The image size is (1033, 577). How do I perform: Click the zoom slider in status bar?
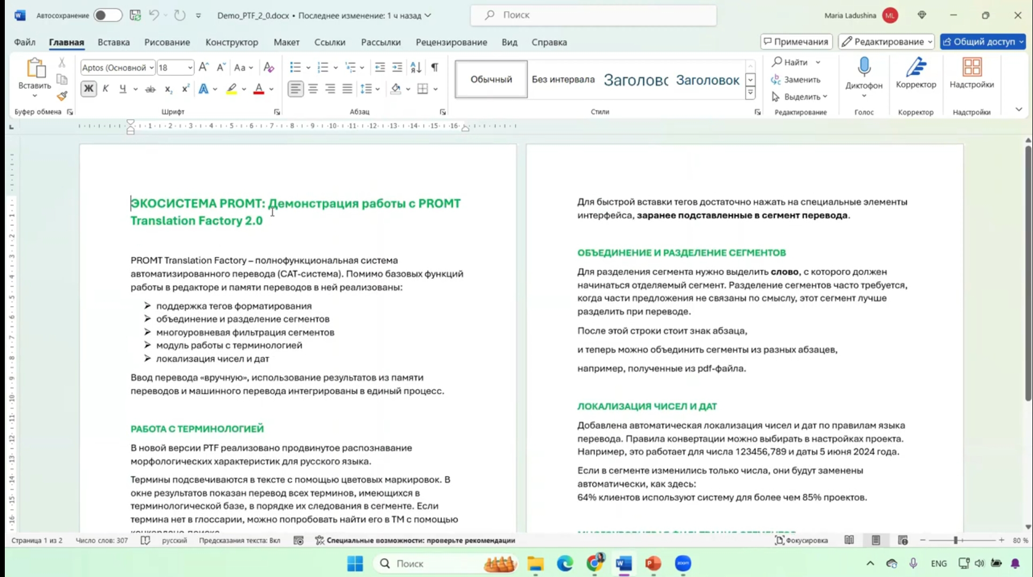click(x=955, y=541)
